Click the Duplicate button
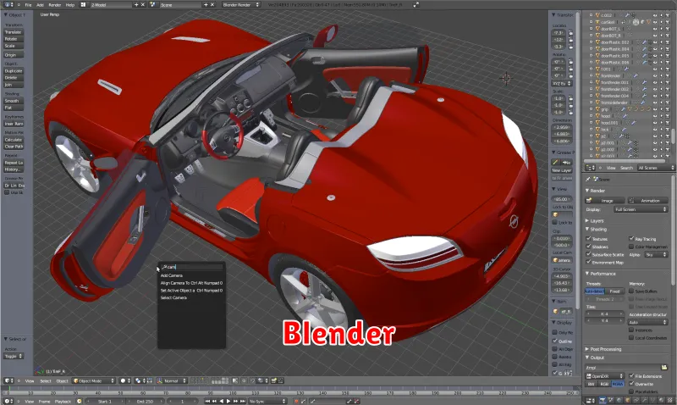The height and width of the screenshot is (405, 677). coord(14,71)
